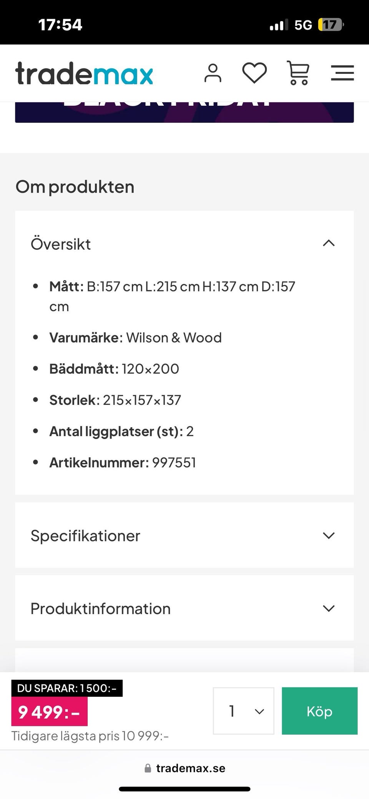
Task: Tap the battery indicator in status bar
Action: 330,25
